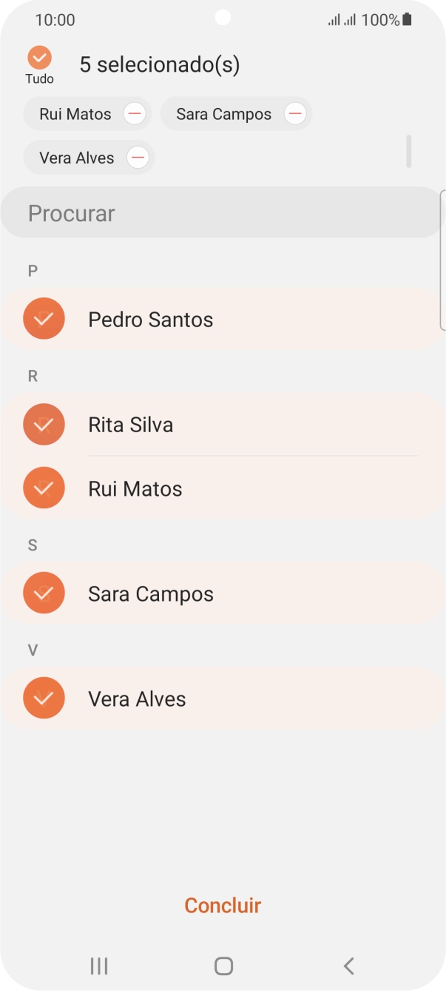The height and width of the screenshot is (993, 446).
Task: Select the section header P
Action: pyautogui.click(x=32, y=271)
